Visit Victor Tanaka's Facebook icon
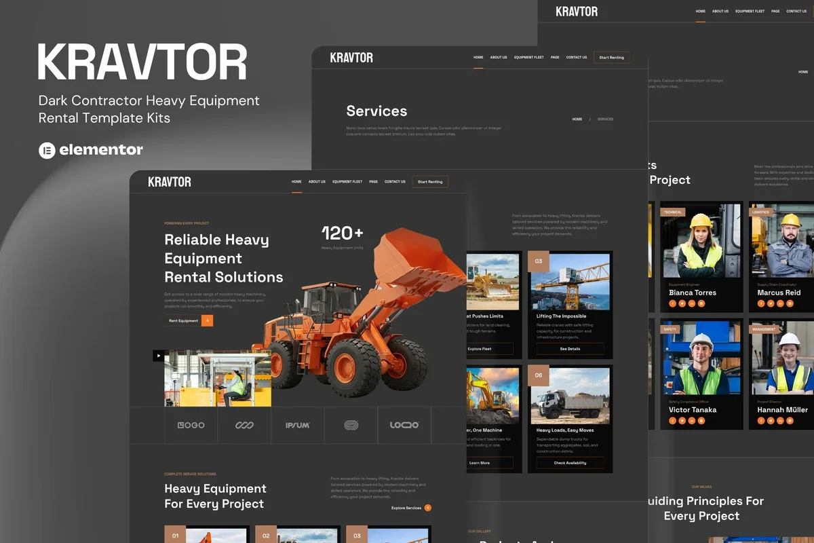814x543 pixels. (673, 421)
